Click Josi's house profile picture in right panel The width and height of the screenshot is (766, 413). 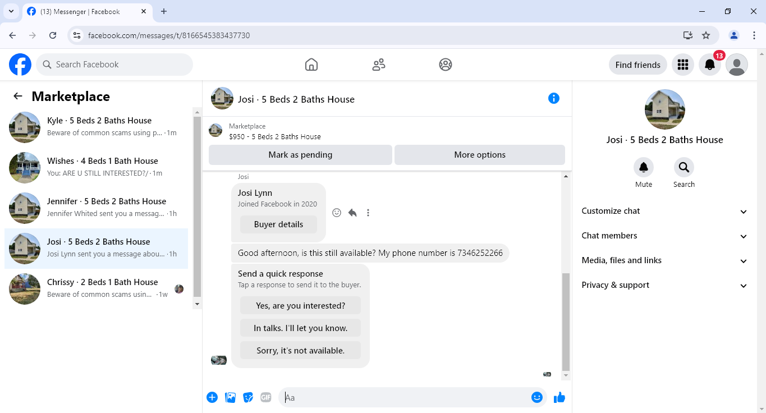(664, 109)
